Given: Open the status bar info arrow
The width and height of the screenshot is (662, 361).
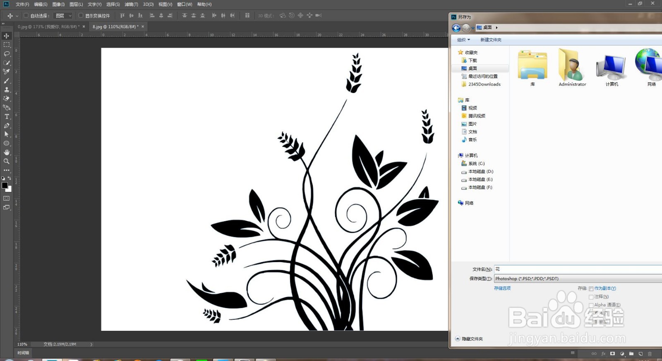Looking at the screenshot, I should 91,344.
